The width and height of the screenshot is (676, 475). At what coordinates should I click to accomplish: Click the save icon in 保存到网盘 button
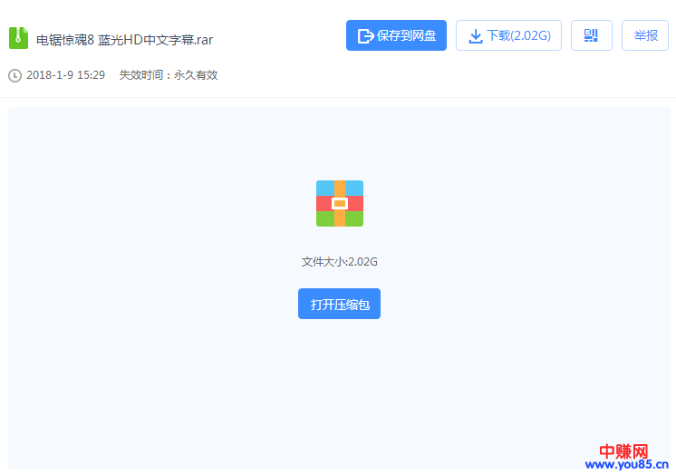click(366, 36)
